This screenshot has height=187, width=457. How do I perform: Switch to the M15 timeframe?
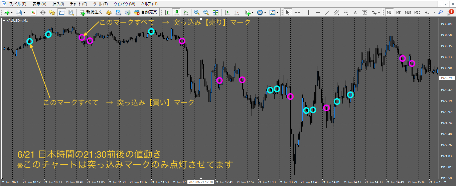coord(408,12)
